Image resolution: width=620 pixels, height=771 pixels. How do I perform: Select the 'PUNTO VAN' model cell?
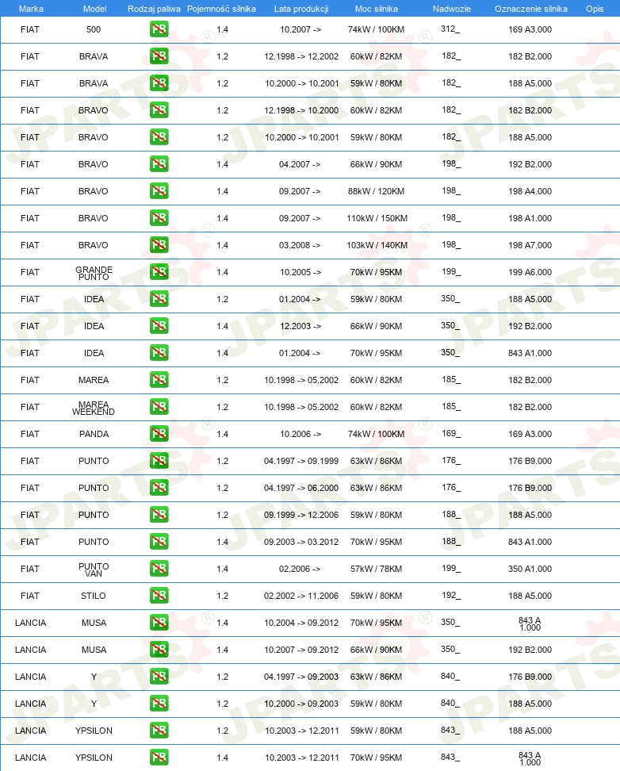click(x=94, y=570)
